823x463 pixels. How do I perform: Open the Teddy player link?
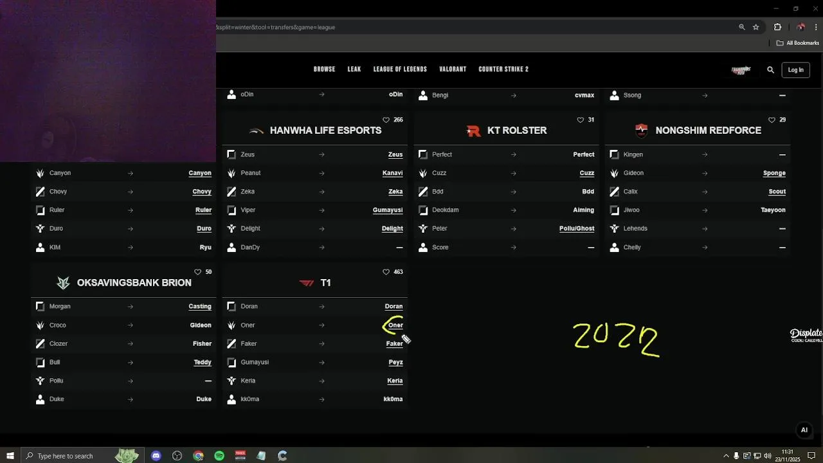click(203, 362)
